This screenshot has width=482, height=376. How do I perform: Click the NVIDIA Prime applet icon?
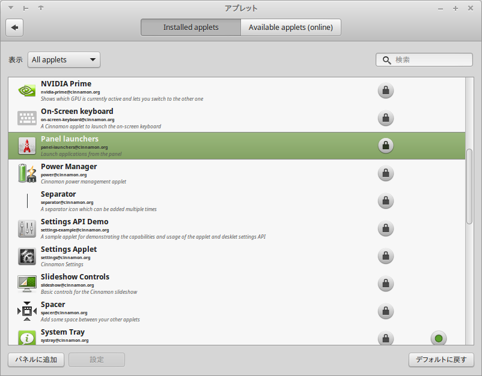[27, 91]
